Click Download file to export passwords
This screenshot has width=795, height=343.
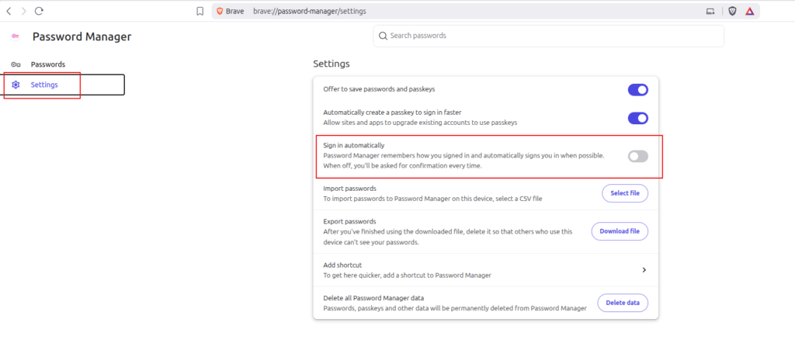click(620, 231)
